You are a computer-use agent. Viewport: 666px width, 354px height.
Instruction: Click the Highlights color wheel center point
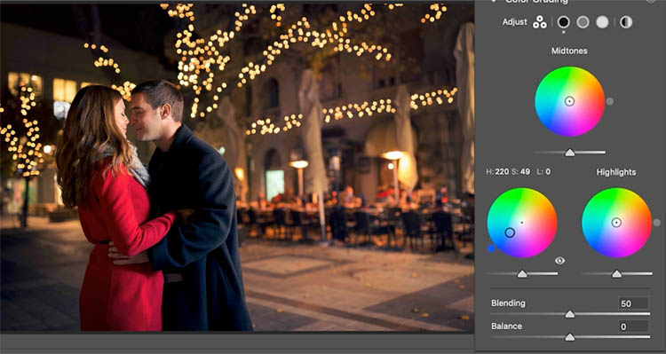(616, 223)
